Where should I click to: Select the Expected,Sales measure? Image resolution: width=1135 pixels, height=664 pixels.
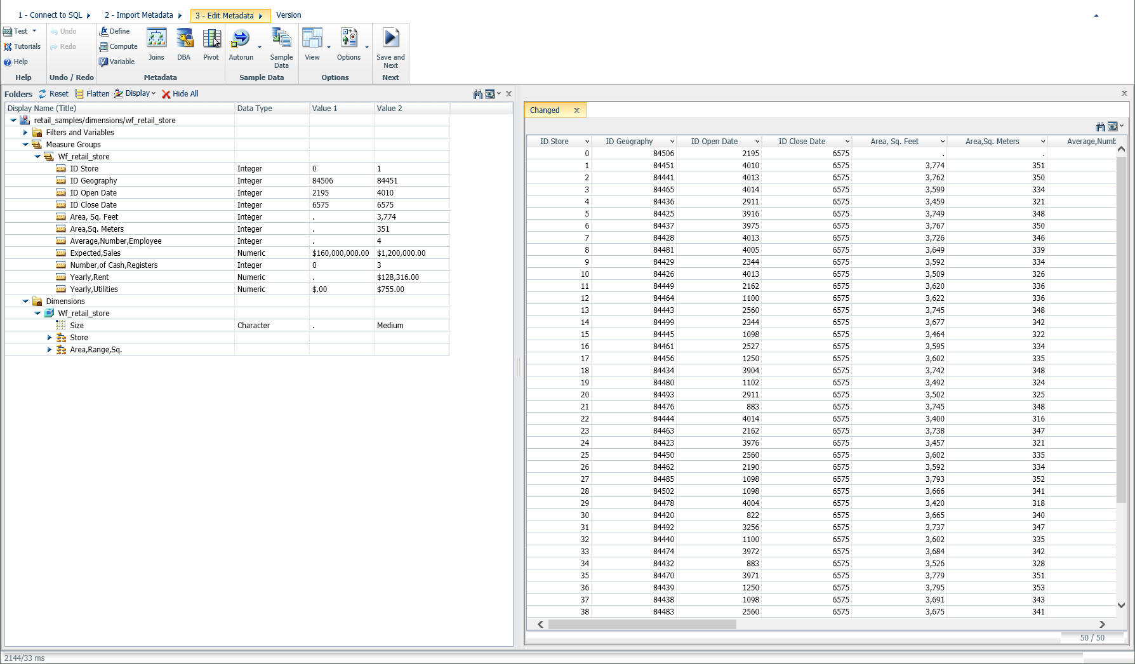[x=95, y=253]
